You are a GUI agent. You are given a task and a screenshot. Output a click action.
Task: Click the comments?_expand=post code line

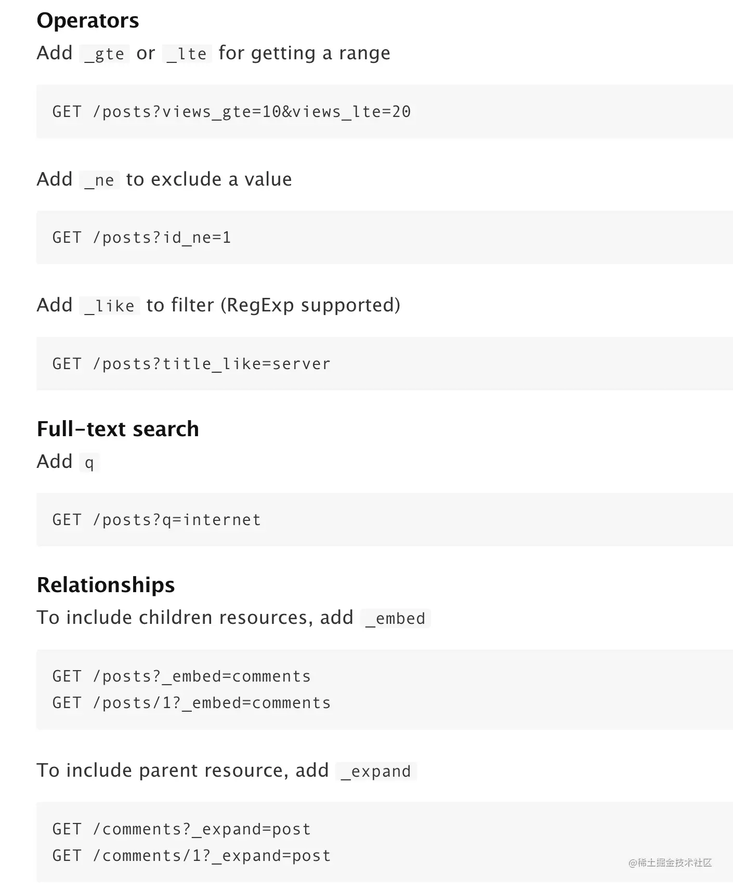tap(181, 829)
